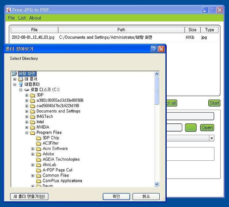Click the scroll down arrow in folder tree

point(157,184)
